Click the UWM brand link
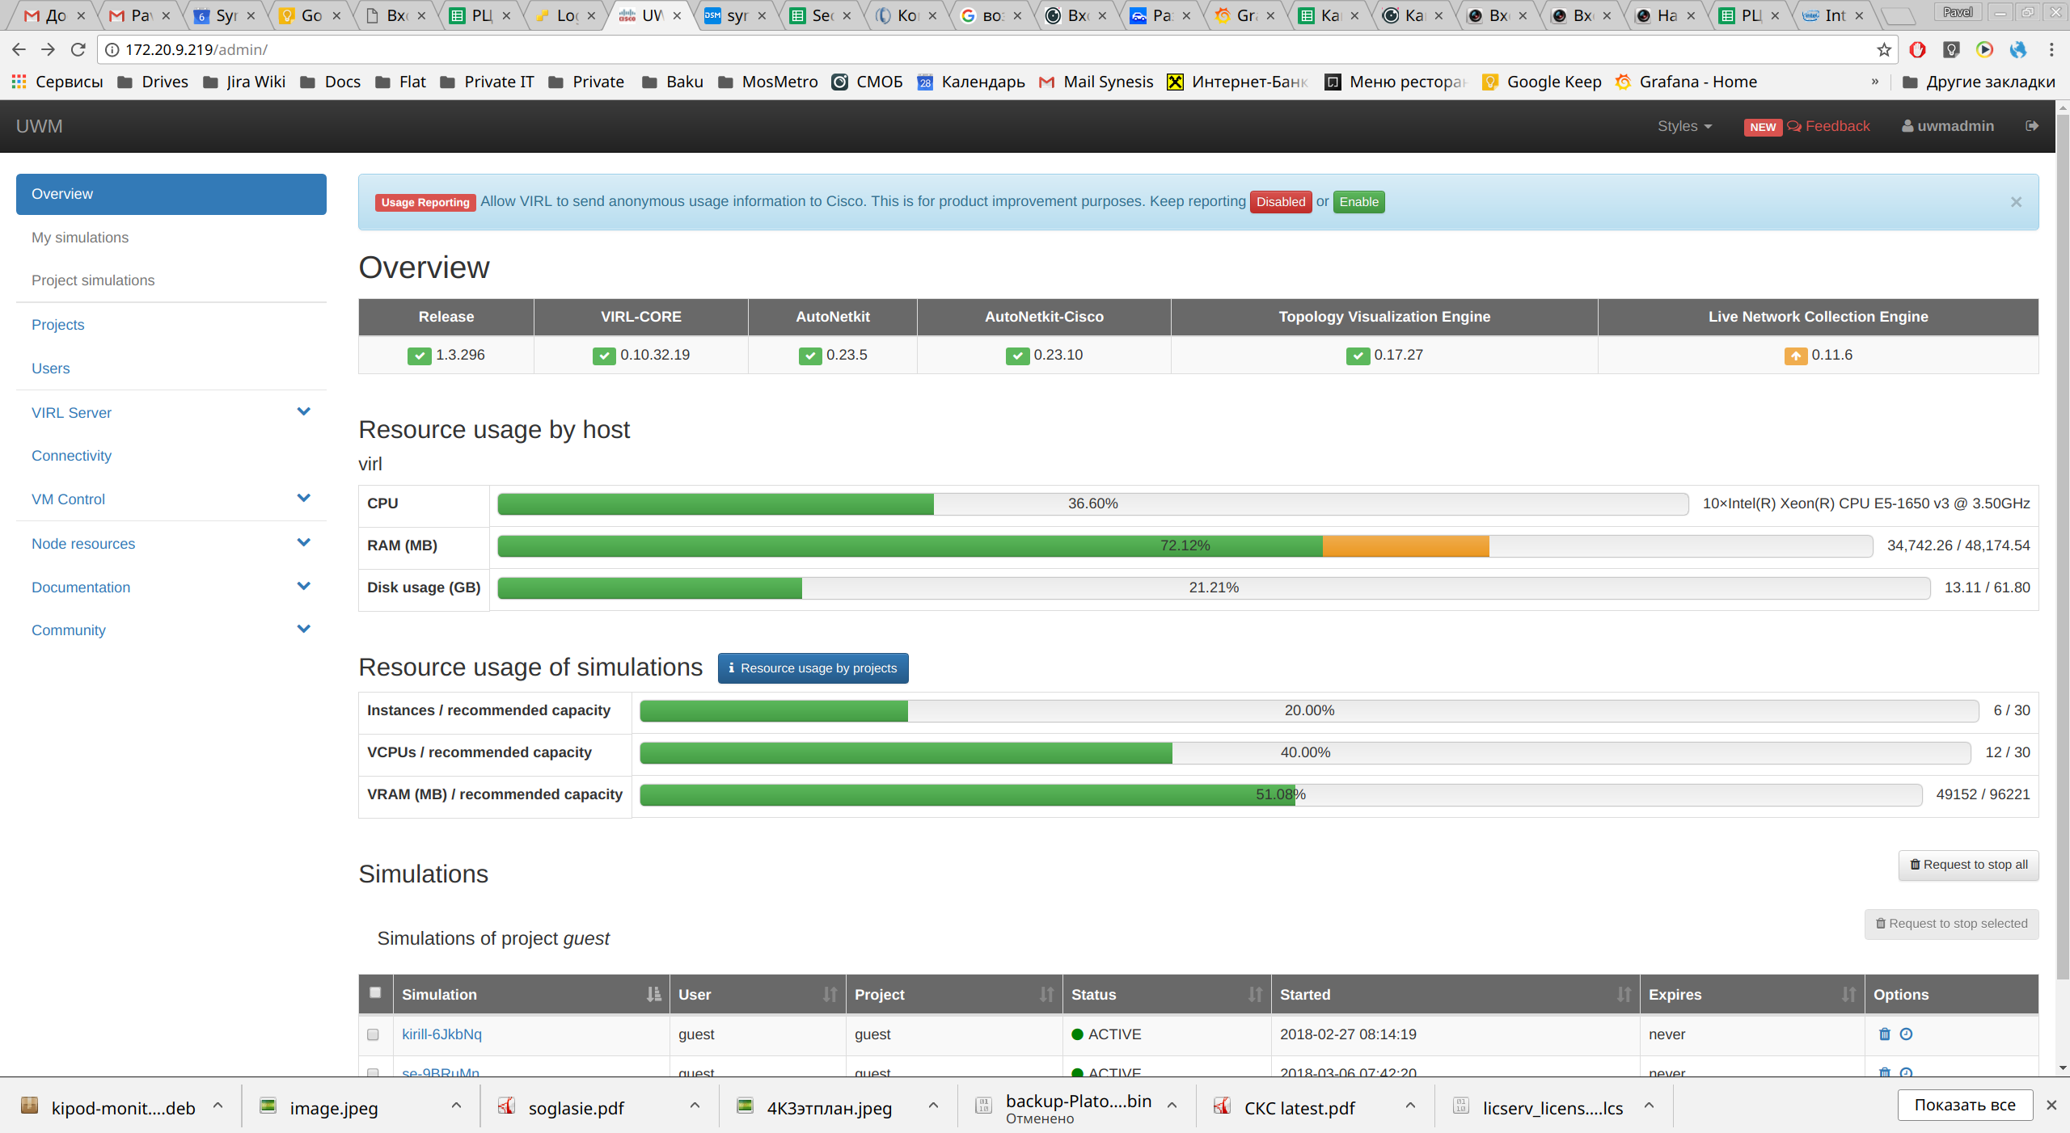Screen dimensions: 2070x1133 click(x=39, y=126)
